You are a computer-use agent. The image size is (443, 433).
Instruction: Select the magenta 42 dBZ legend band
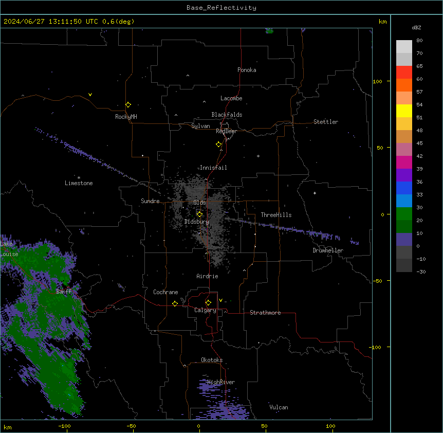(x=404, y=162)
